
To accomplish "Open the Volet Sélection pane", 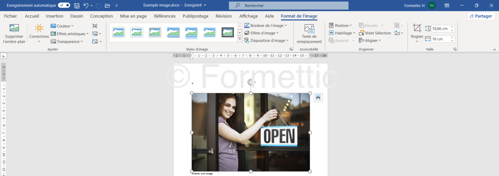I will click(x=375, y=33).
